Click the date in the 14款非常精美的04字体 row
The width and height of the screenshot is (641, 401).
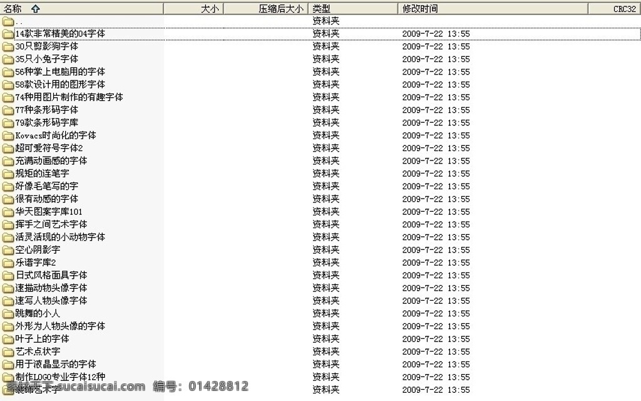436,34
